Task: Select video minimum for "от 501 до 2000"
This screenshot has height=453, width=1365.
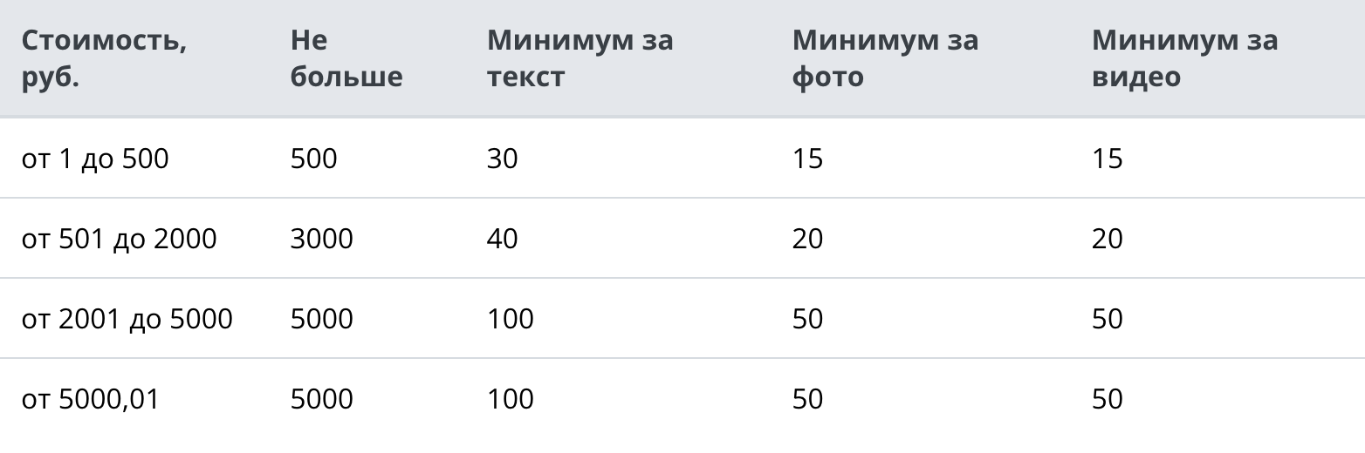Action: [x=1107, y=239]
